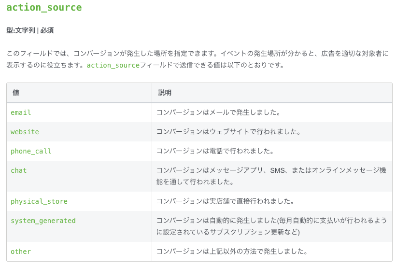This screenshot has height=265, width=396.
Task: Click the subscription renewal description text
Action: coord(271,226)
